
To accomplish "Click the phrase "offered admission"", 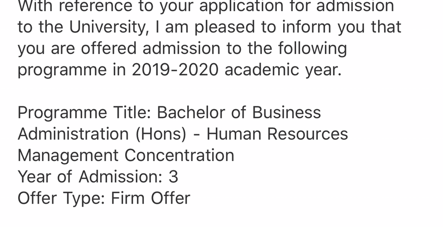I will [x=151, y=48].
